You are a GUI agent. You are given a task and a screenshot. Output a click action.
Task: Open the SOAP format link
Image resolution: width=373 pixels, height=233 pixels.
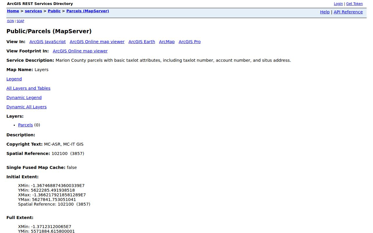20,21
